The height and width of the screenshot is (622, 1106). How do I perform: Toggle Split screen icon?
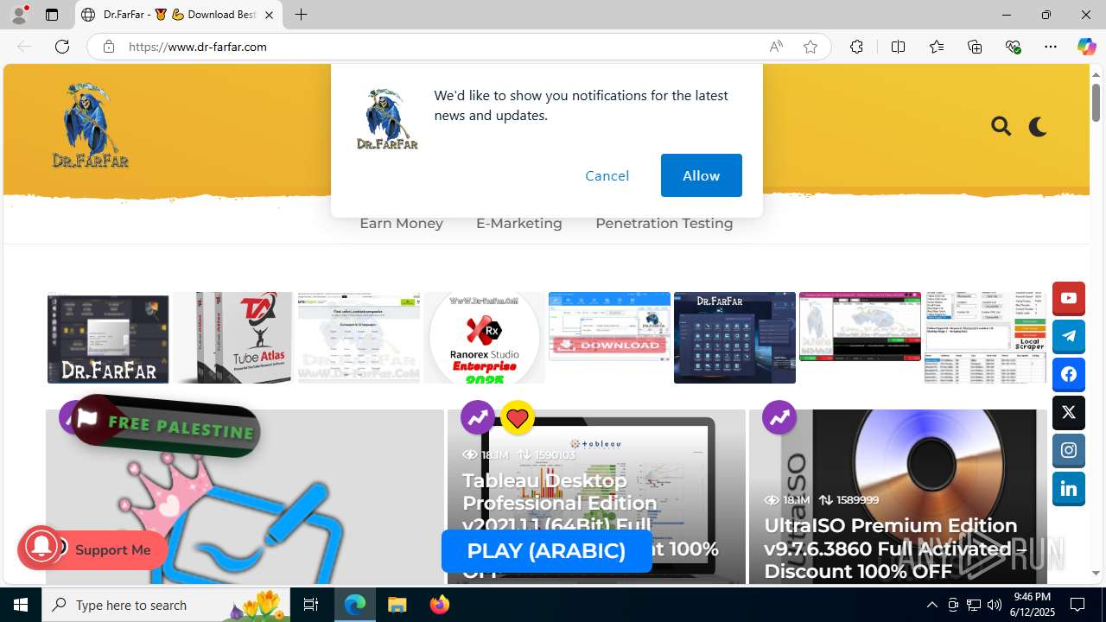[898, 47]
